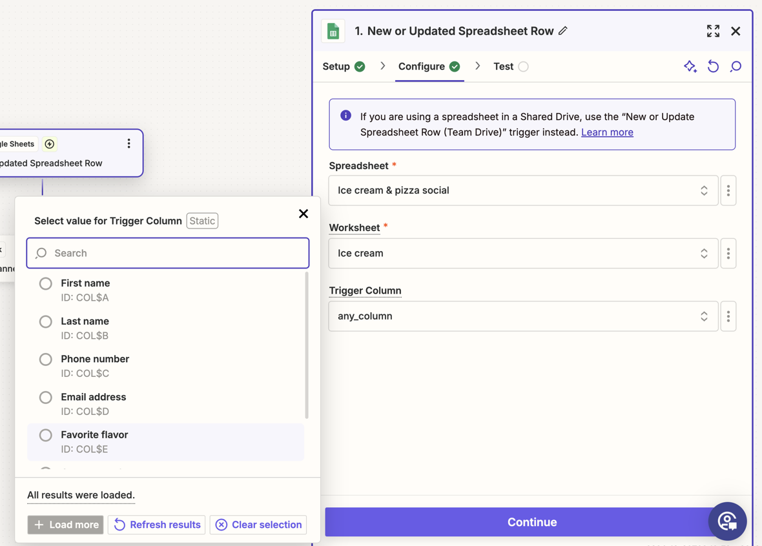Open the comment bubble icon in panel toolbar
Viewport: 762px width, 546px height.
(x=736, y=66)
